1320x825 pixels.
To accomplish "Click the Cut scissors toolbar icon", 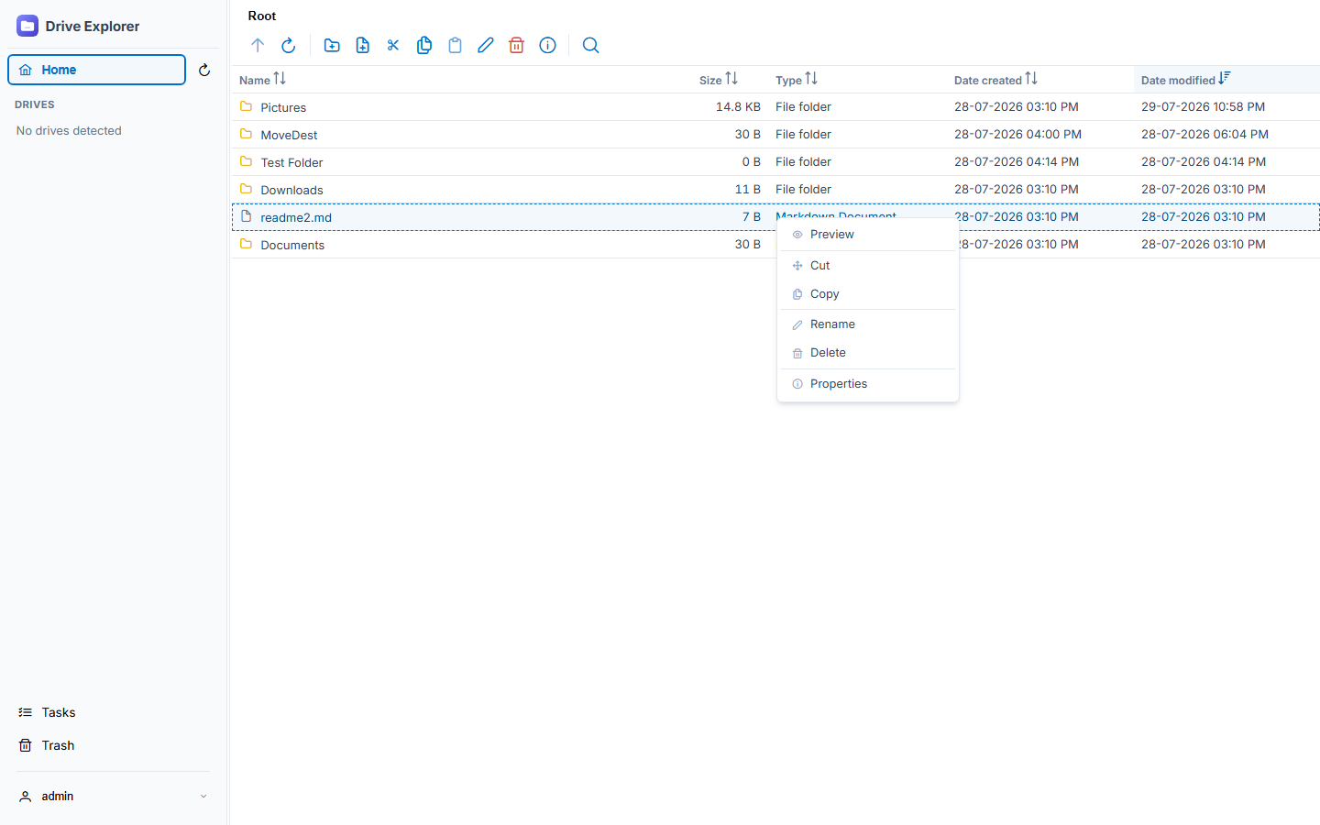I will click(393, 45).
